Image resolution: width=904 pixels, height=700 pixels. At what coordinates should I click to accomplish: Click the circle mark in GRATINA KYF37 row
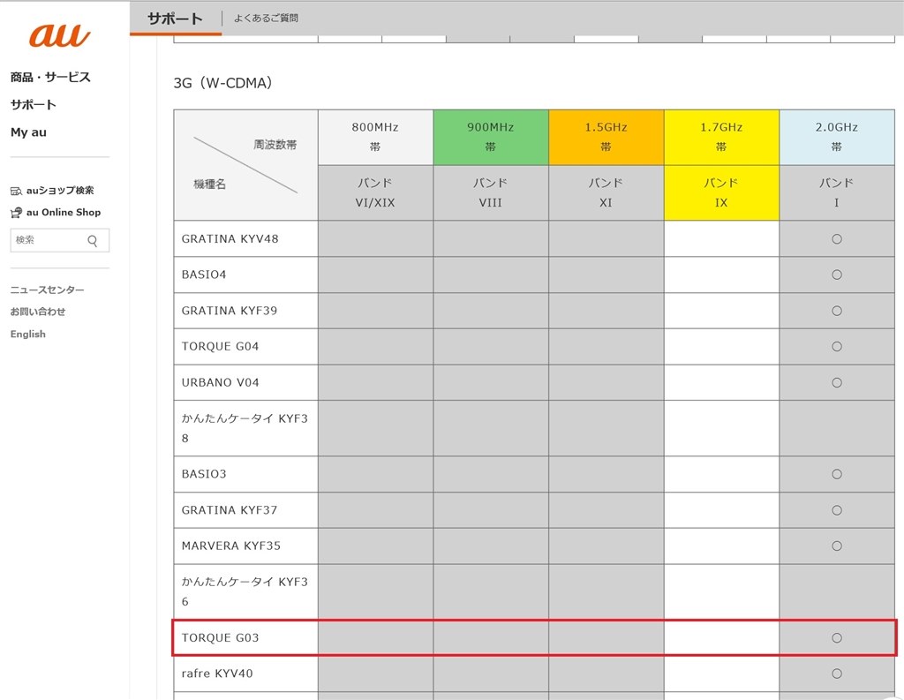837,510
